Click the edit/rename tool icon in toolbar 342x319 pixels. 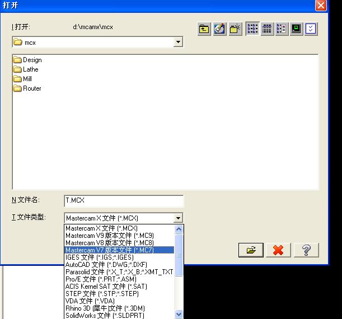click(219, 29)
